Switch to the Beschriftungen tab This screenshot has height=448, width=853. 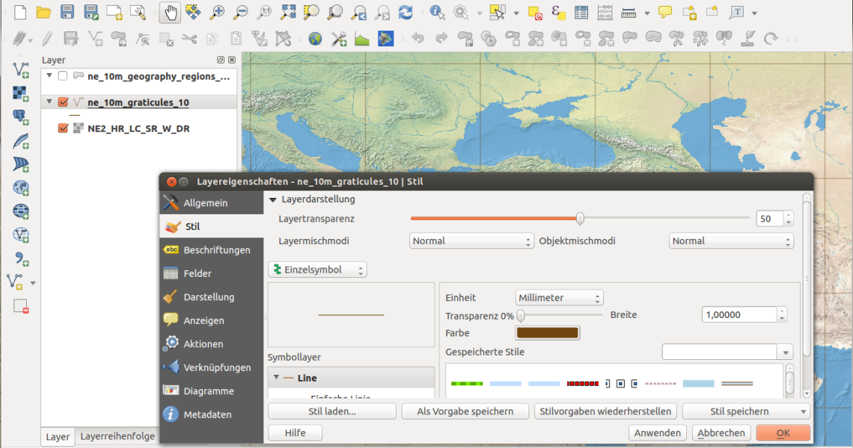point(216,250)
